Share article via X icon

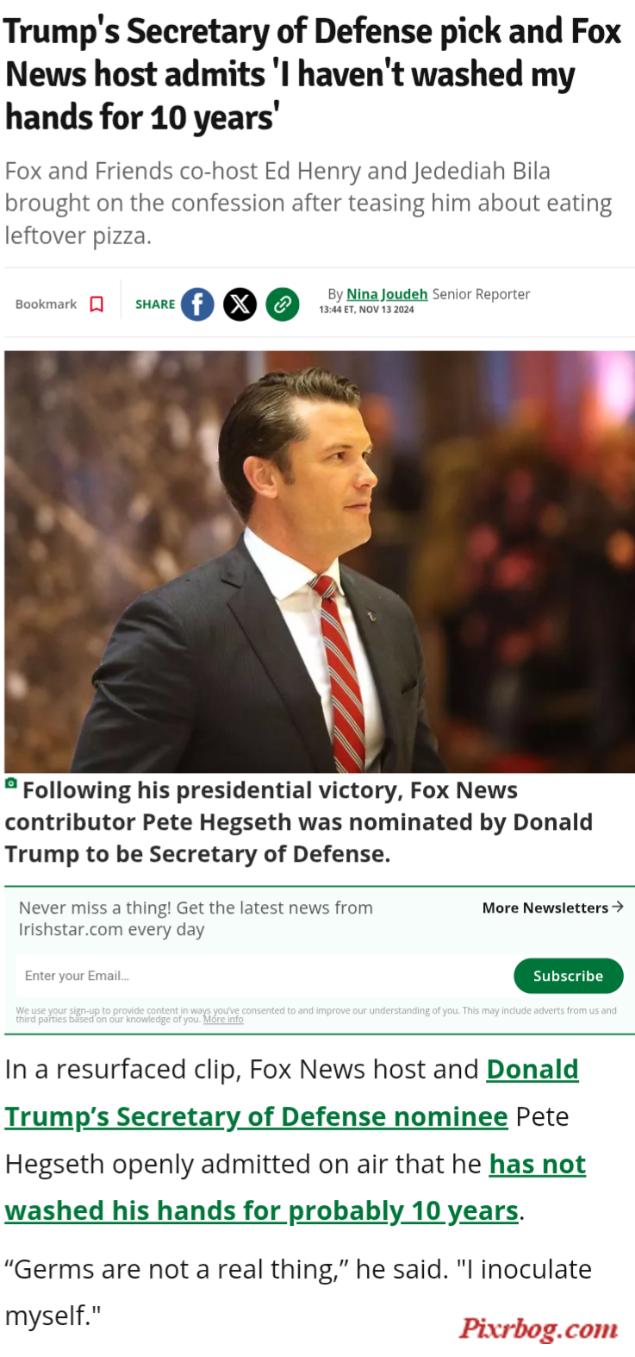pyautogui.click(x=240, y=305)
